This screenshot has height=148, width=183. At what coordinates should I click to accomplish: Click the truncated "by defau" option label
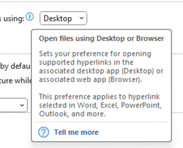(15, 66)
